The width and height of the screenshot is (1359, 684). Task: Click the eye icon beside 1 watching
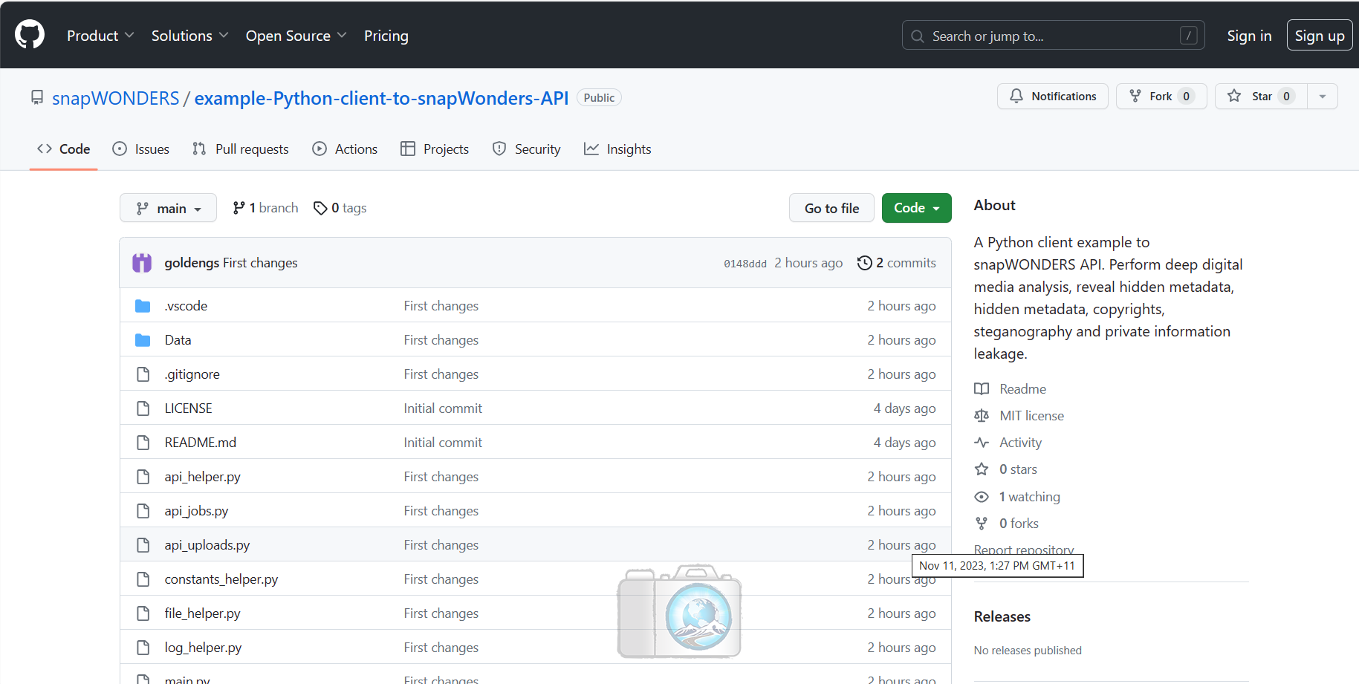982,497
